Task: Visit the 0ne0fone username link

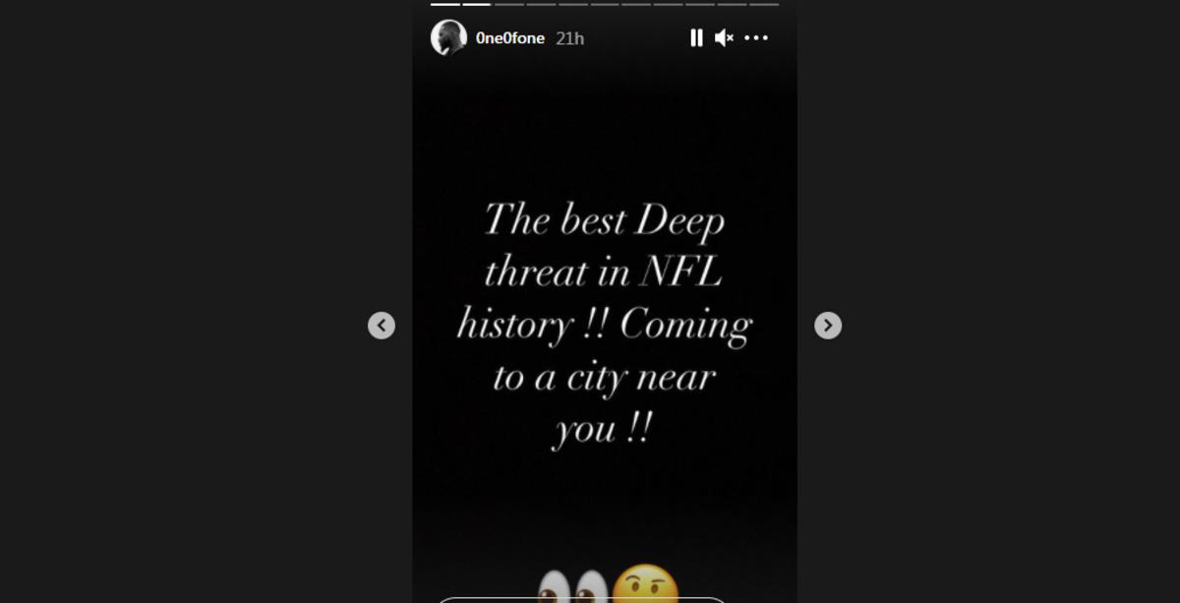Action: tap(510, 38)
